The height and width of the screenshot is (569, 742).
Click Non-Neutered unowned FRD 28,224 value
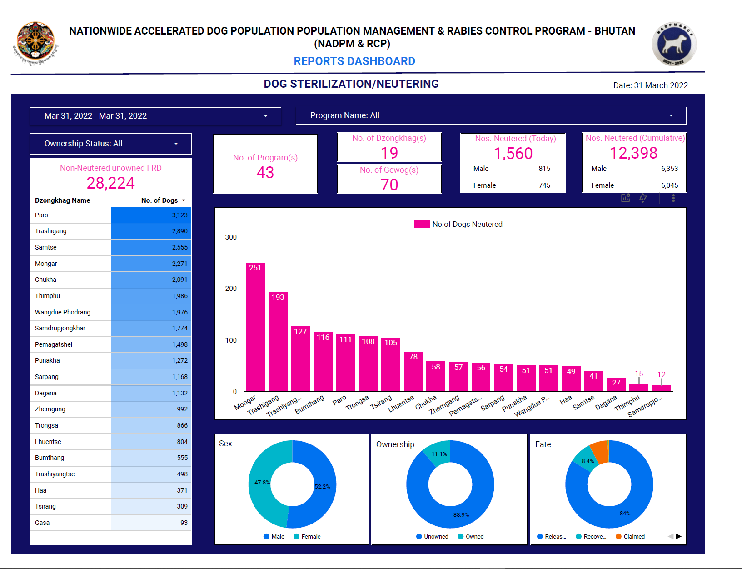pyautogui.click(x=110, y=183)
